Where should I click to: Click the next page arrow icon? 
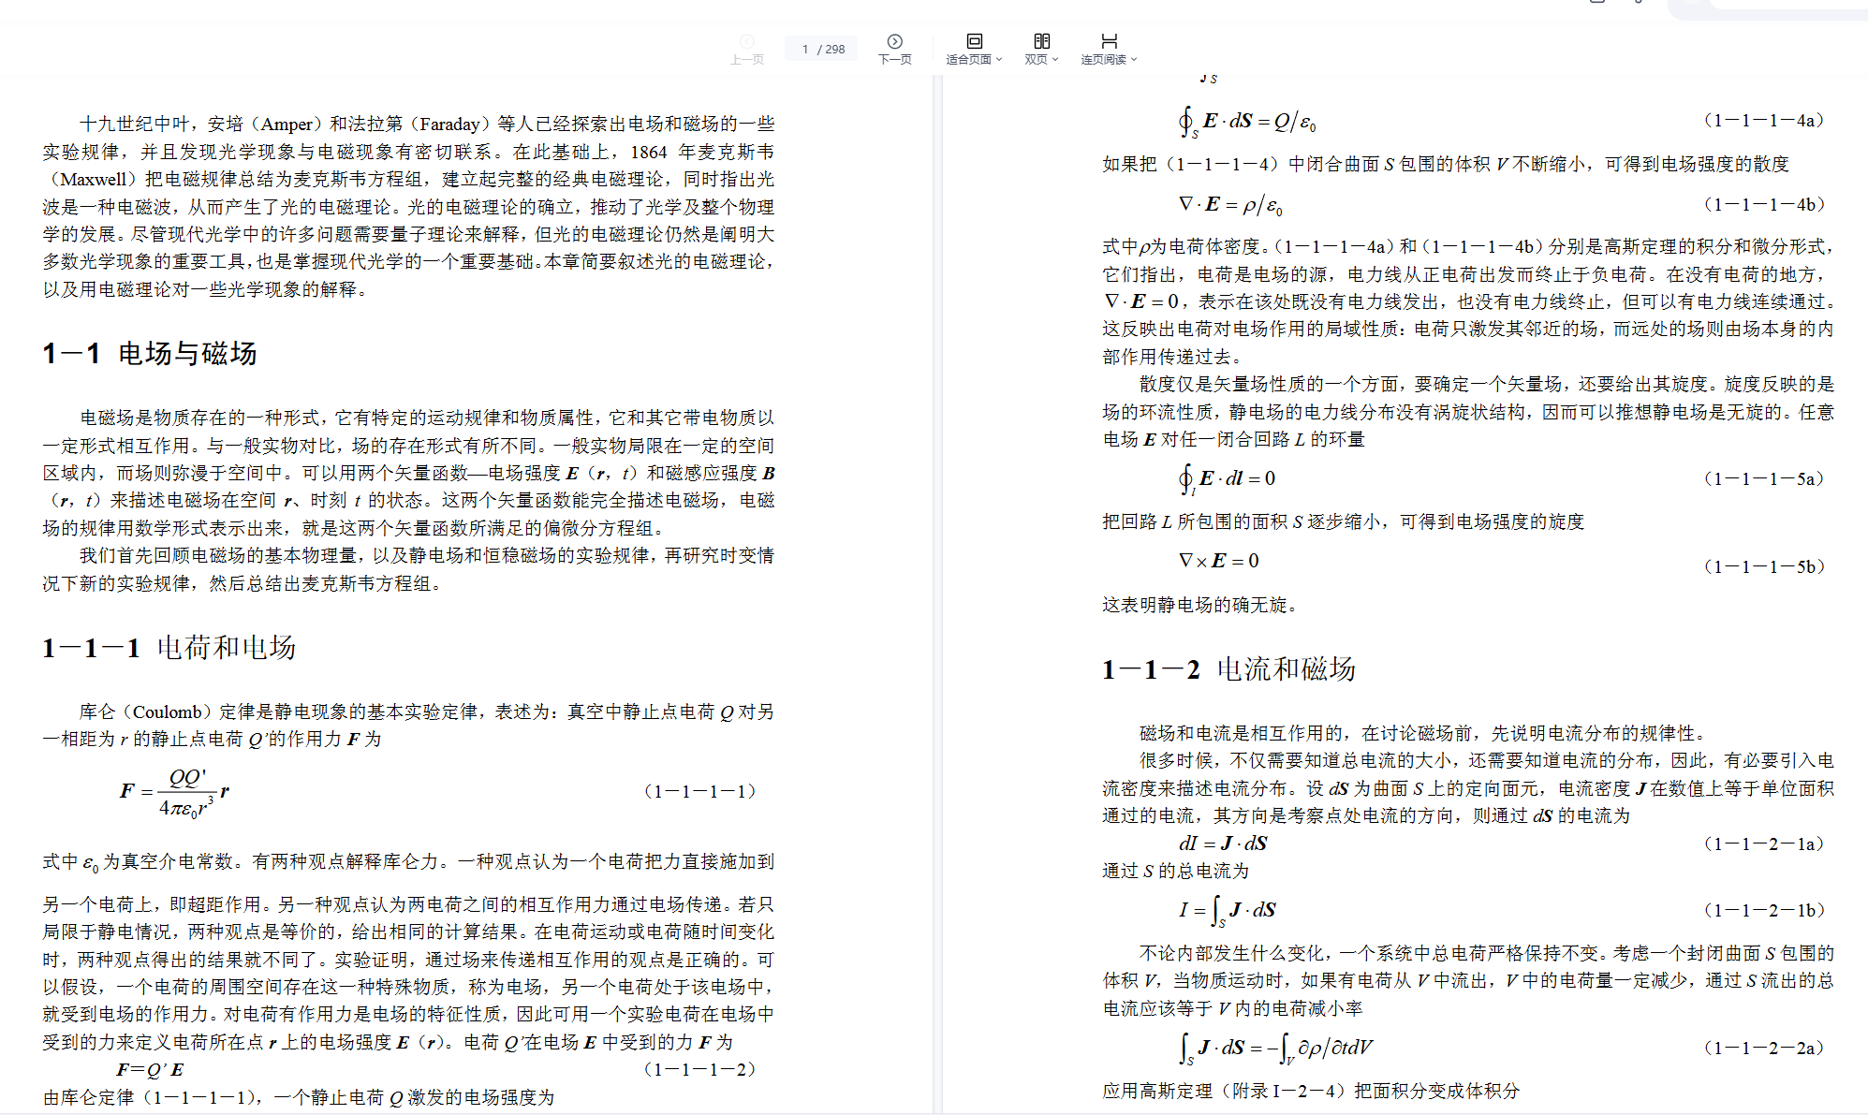894,41
